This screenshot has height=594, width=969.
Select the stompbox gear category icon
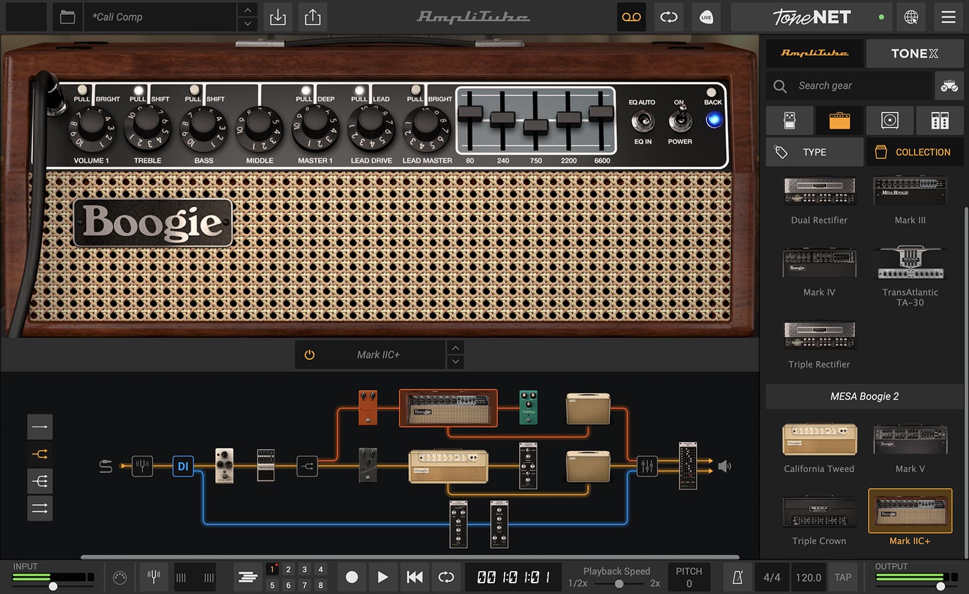coord(790,120)
